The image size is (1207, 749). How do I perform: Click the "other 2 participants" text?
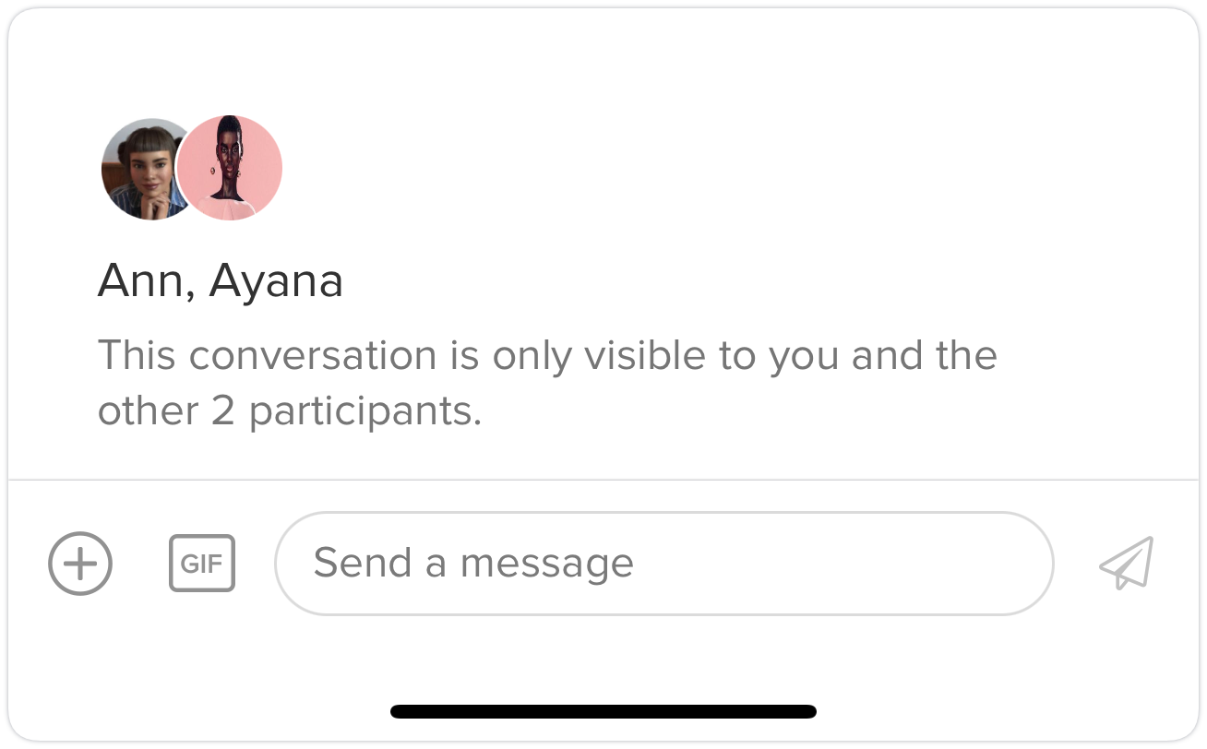[x=289, y=411]
